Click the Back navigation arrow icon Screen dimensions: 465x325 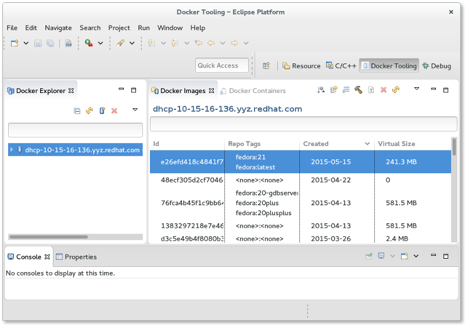tap(211, 43)
